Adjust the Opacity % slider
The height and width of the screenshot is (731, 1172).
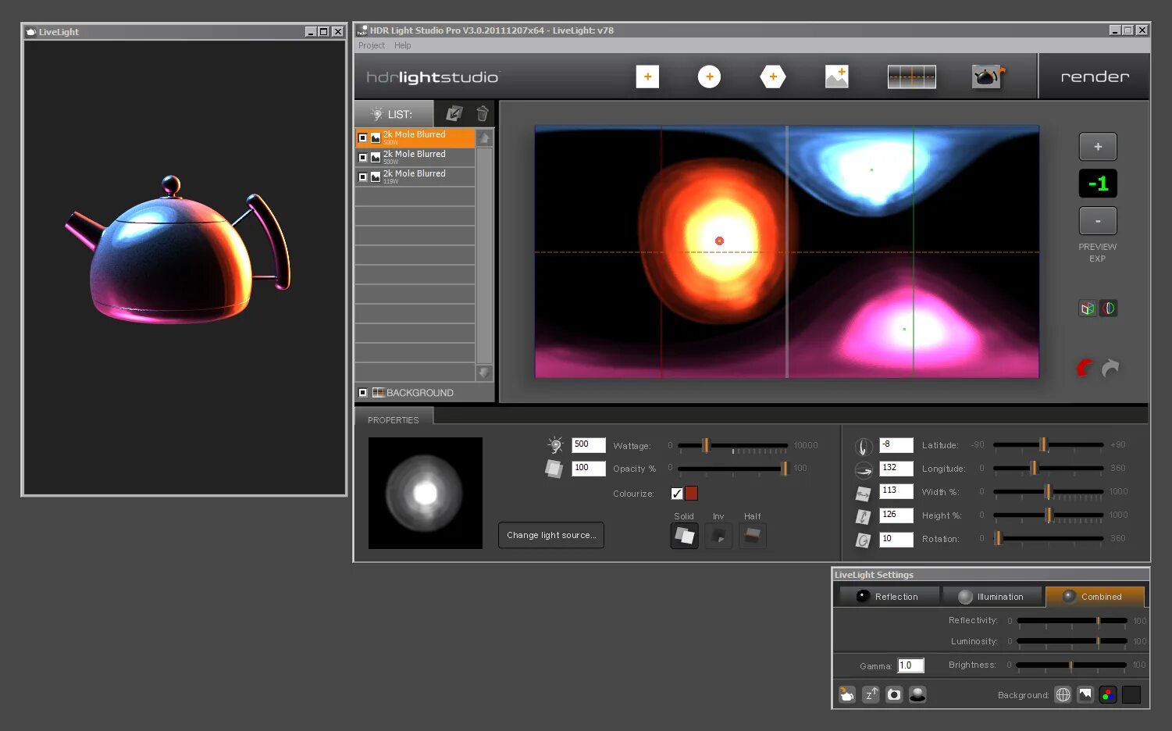coord(732,469)
